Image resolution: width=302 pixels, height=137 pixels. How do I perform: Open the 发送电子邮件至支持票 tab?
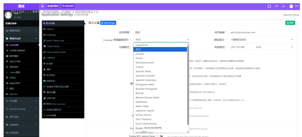[63, 87]
